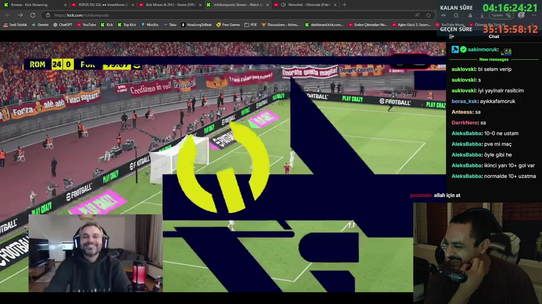Open the Discussions - Ashes bookmark
This screenshot has height=304, width=542.
280,25
